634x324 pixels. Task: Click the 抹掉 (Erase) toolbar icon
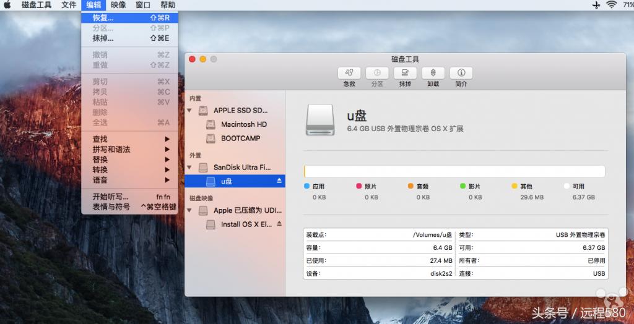[405, 73]
